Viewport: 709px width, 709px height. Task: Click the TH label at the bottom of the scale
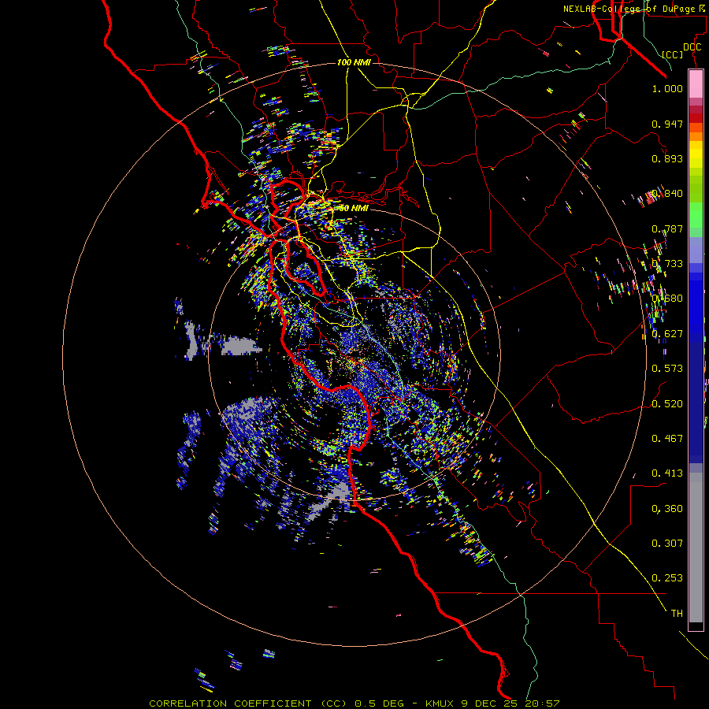[677, 614]
